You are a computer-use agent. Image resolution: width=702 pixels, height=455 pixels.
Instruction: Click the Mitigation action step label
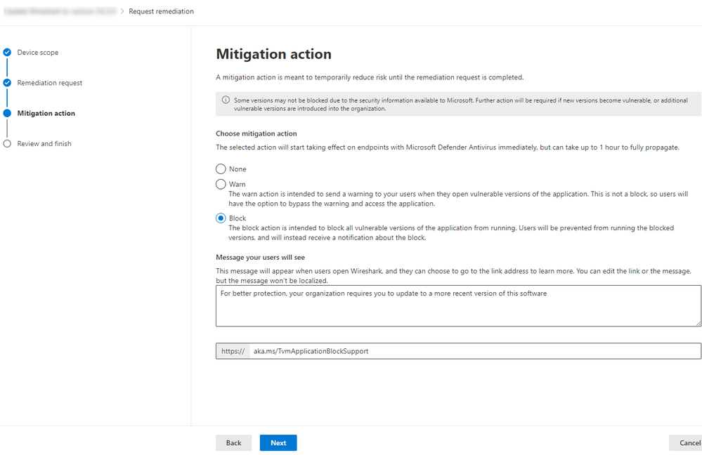pos(46,113)
